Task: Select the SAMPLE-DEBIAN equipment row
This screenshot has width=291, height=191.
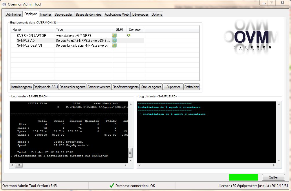Action: (x=77, y=45)
